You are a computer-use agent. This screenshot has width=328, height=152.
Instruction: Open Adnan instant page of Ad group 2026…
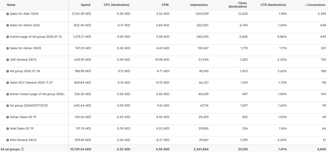click(38, 94)
